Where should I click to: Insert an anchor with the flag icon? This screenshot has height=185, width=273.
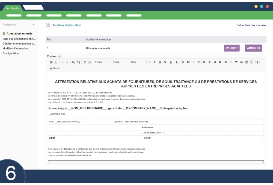tap(236, 62)
